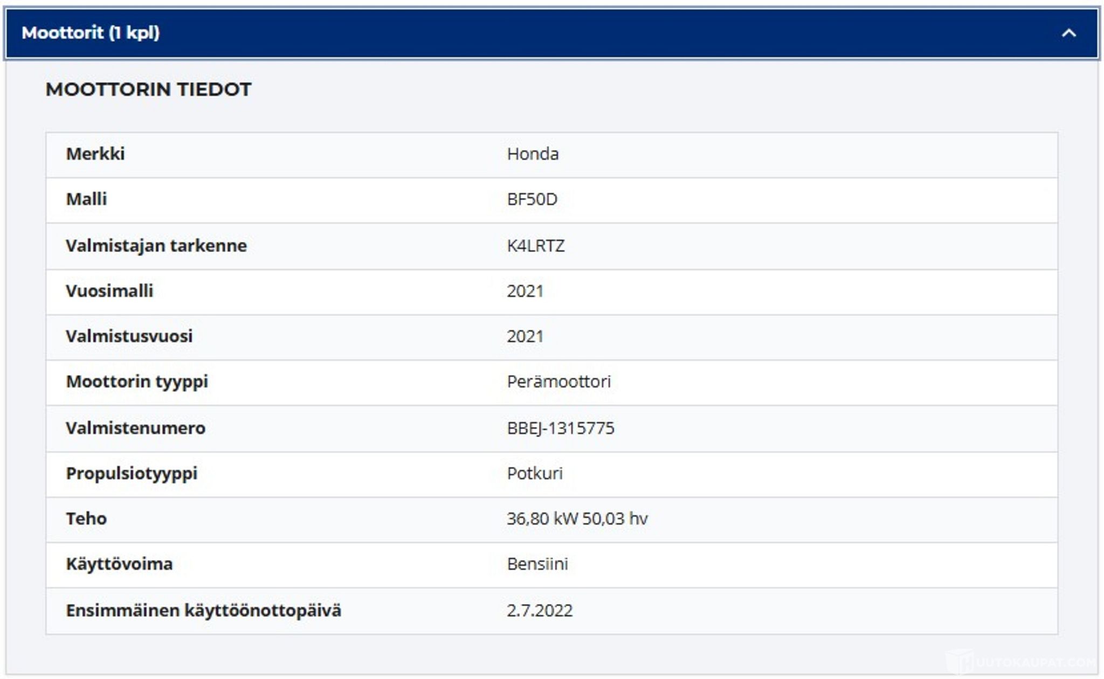Select the Potkuri value
The height and width of the screenshot is (679, 1104).
point(535,474)
